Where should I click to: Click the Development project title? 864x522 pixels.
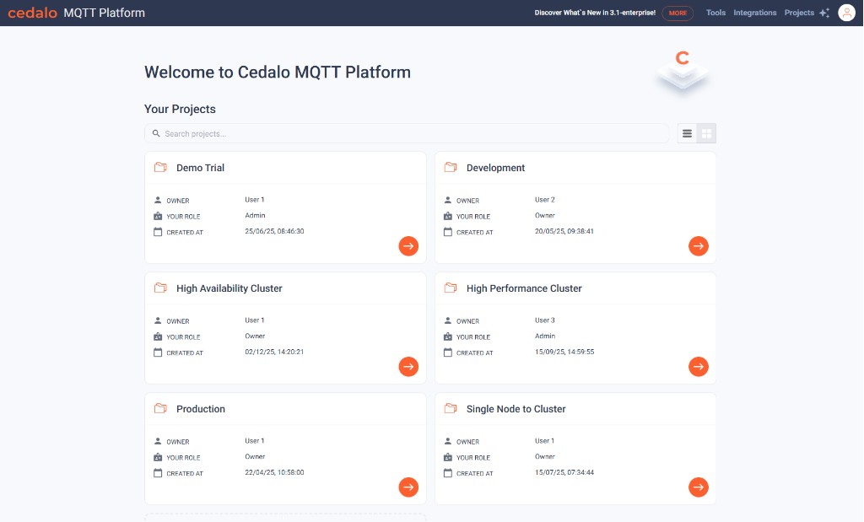point(495,168)
